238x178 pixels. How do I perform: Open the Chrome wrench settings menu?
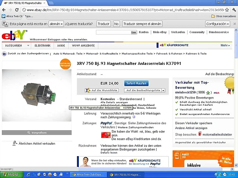click(x=234, y=10)
